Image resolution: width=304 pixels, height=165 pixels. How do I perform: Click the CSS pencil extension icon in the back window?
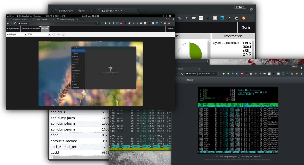[229, 18]
